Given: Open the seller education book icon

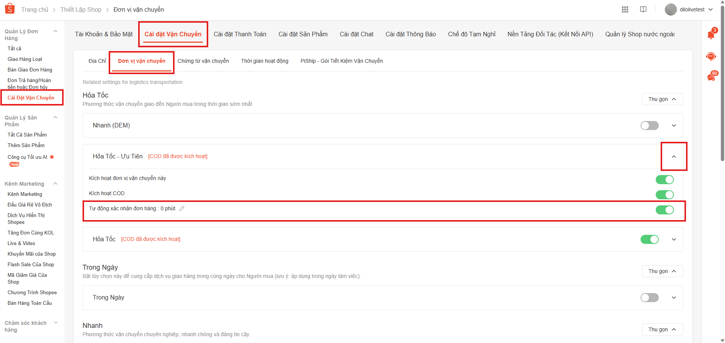Looking at the screenshot, I should coord(643,9).
